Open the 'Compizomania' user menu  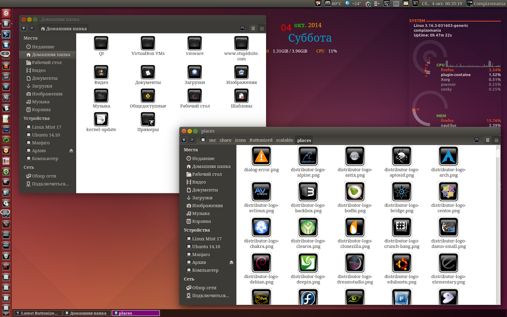(x=485, y=3)
